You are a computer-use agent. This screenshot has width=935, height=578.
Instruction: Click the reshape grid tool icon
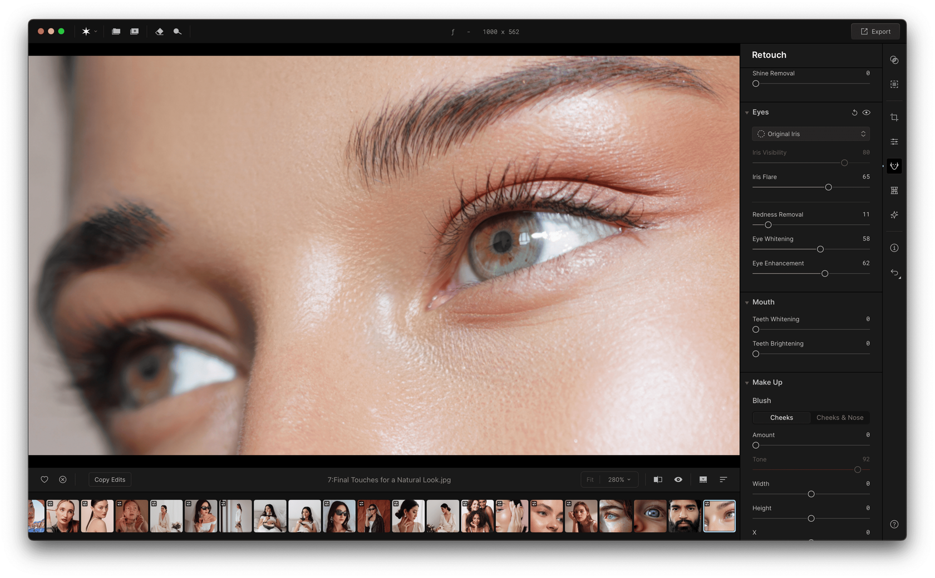pos(894,190)
